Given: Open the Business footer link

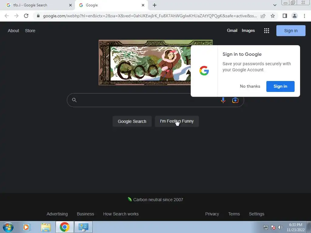Looking at the screenshot, I should click(85, 214).
